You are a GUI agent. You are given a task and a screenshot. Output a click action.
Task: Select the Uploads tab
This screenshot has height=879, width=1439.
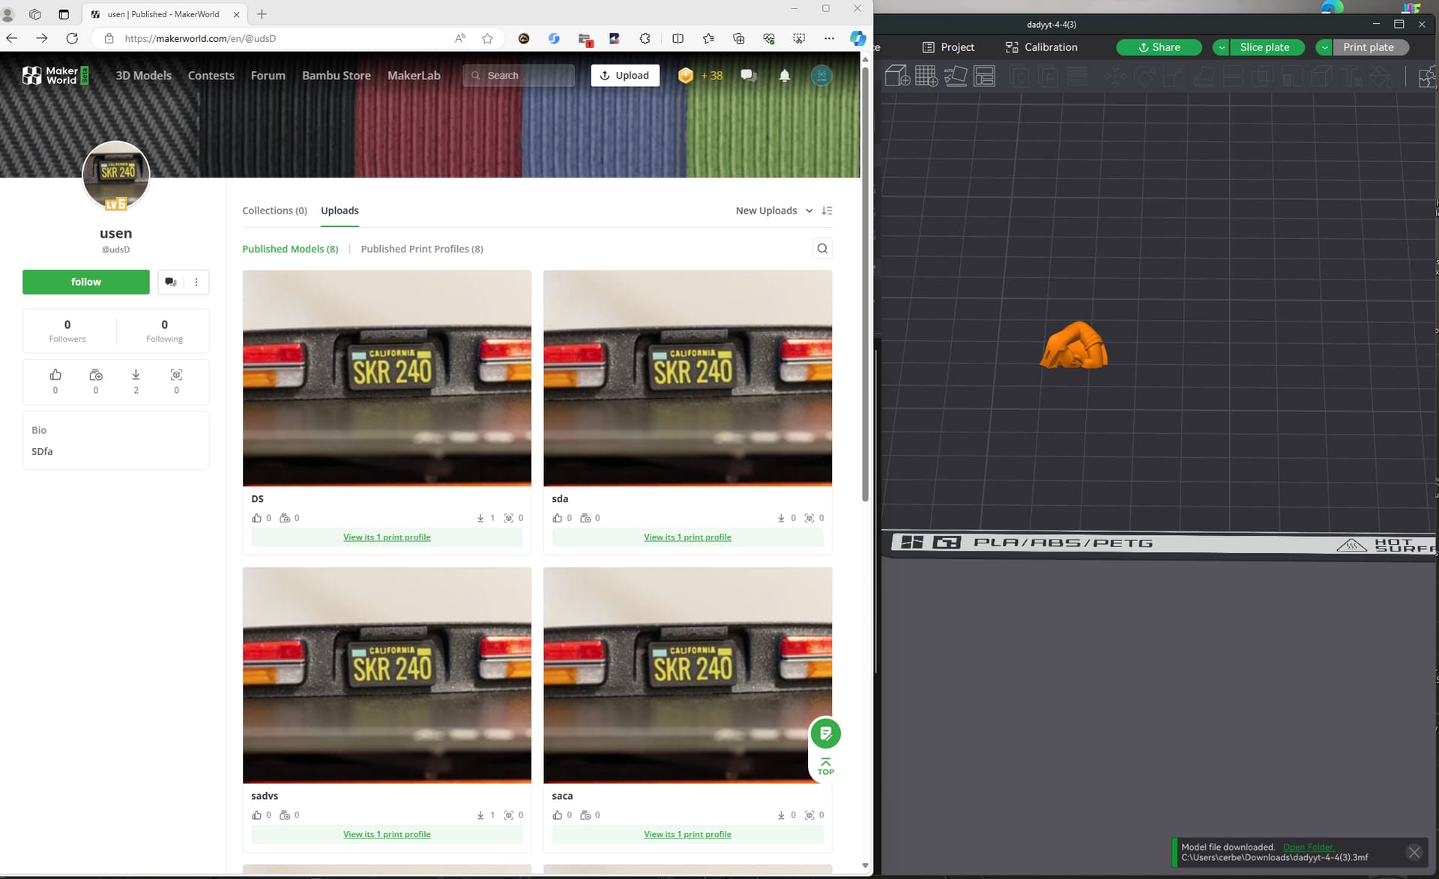coord(340,211)
